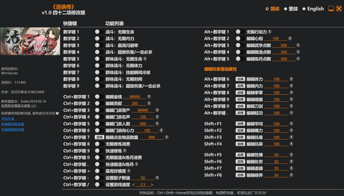Turn on 无限修炼消费 switch

(99, 144)
